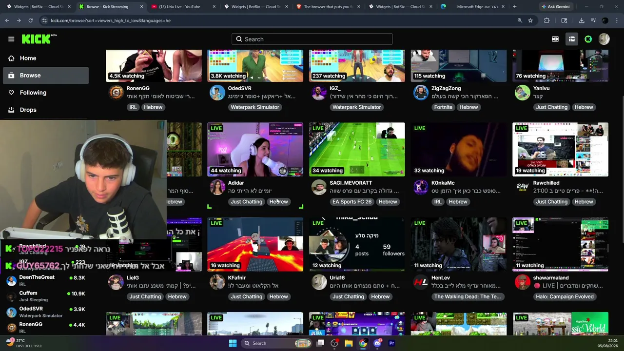Open a new browser tab

(x=515, y=7)
